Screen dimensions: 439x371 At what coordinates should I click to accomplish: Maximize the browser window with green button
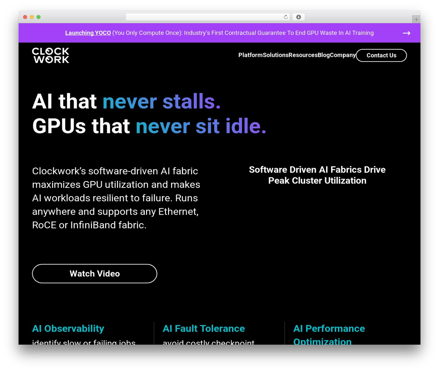pos(38,17)
